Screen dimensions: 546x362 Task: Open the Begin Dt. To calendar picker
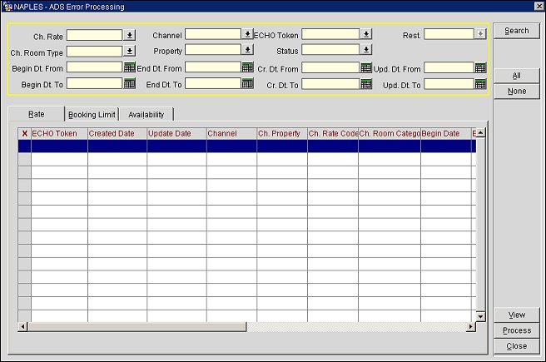[x=129, y=83]
